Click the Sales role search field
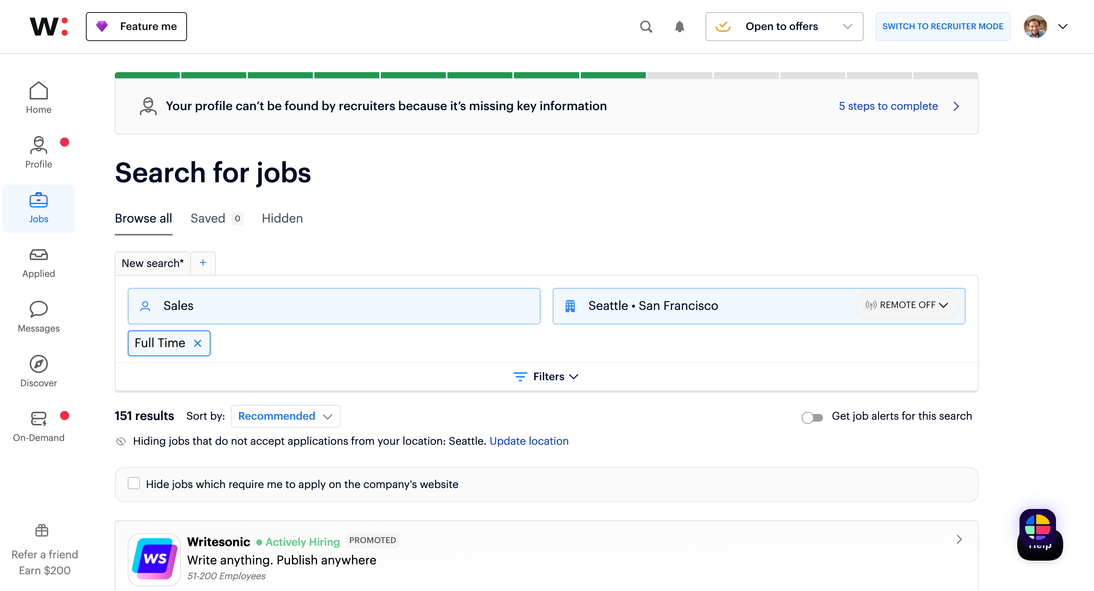The image size is (1094, 591). coord(334,306)
